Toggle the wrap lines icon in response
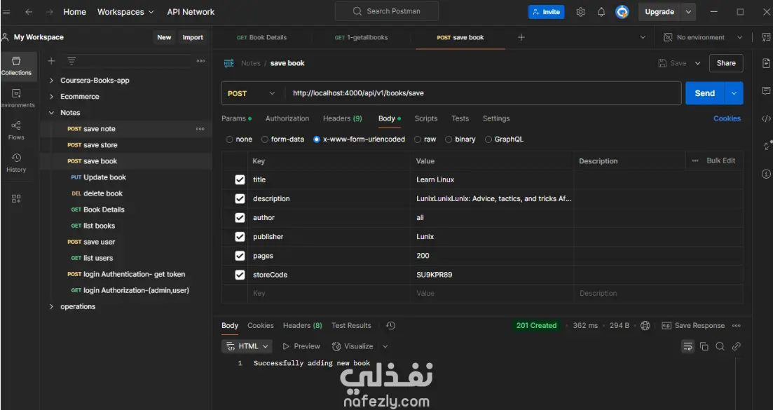 688,346
